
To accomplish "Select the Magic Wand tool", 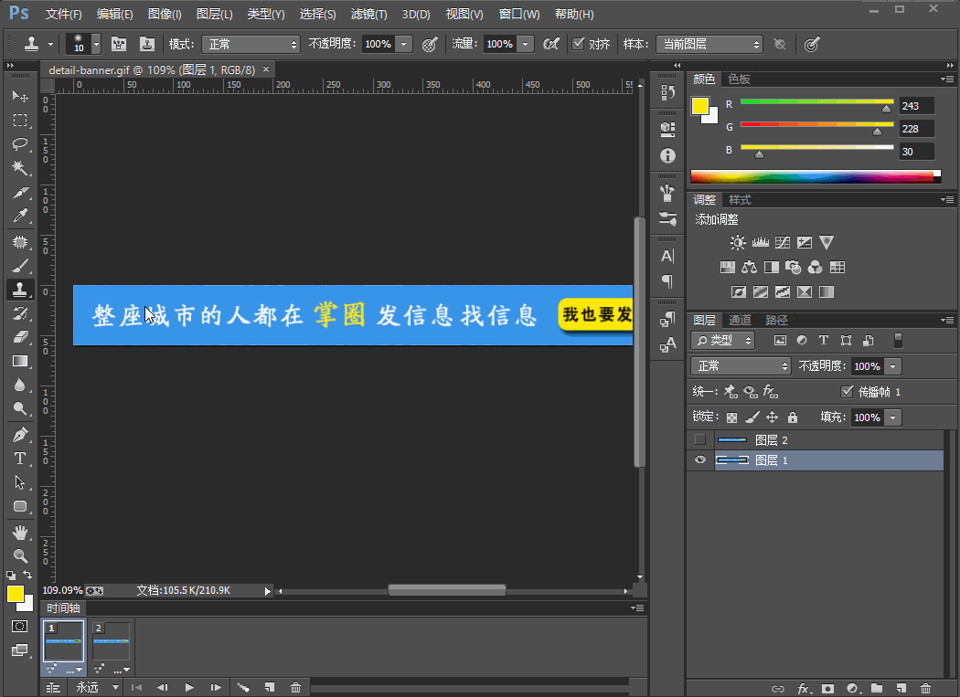I will (20, 168).
